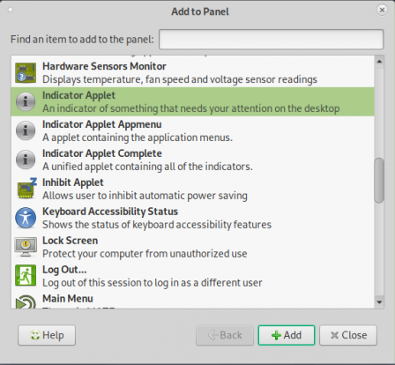Click the greyed-out Back button
The height and width of the screenshot is (365, 395).
225,335
